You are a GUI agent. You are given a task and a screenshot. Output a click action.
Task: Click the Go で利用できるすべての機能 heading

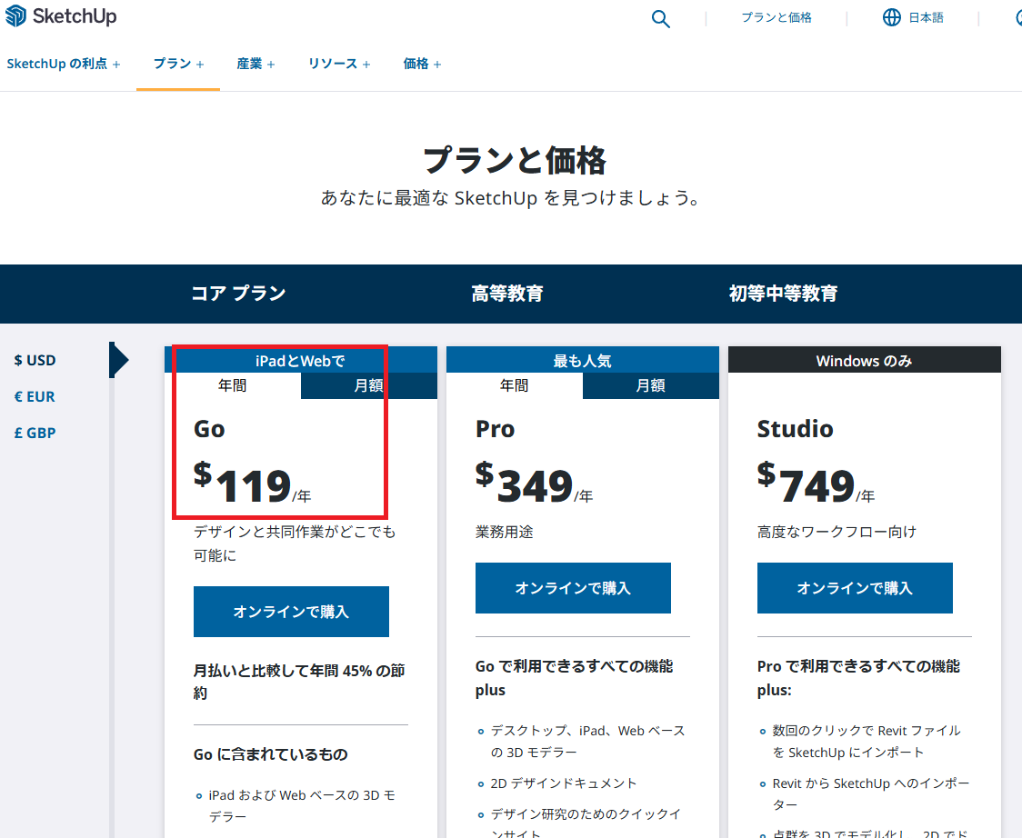point(575,678)
